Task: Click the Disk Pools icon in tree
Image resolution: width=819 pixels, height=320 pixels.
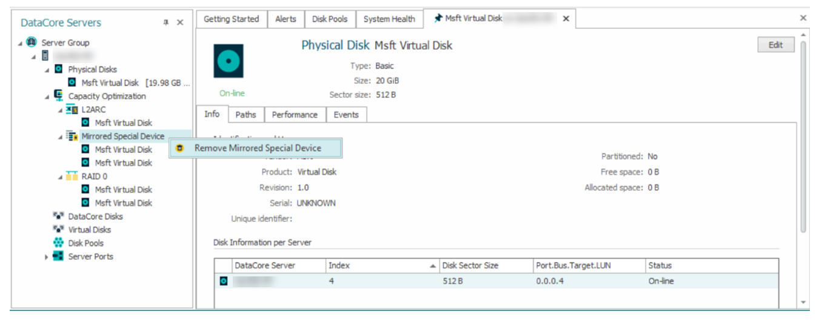Action: (x=59, y=243)
